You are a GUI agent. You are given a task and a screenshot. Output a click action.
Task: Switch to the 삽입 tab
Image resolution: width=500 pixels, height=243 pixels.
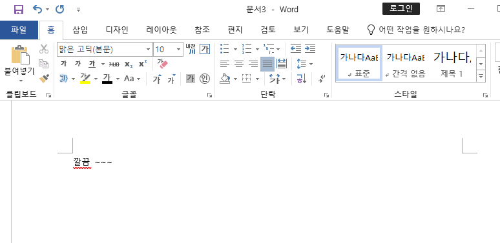coord(79,30)
